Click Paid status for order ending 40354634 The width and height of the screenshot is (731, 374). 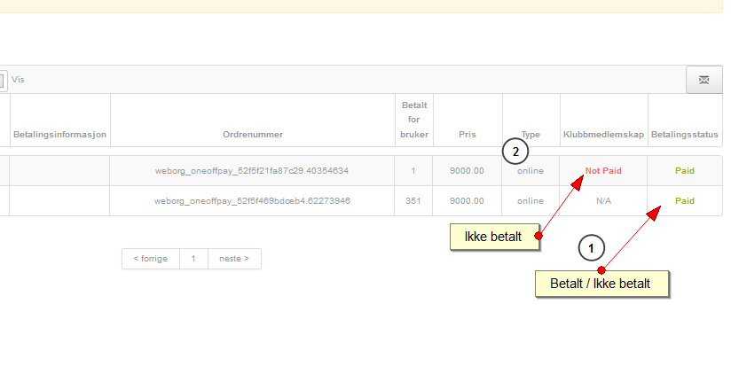coord(685,171)
